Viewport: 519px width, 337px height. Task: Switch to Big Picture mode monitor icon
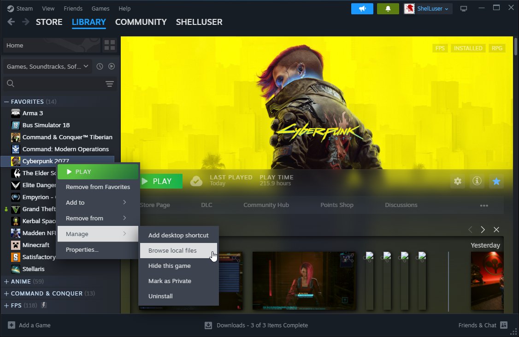coord(464,9)
